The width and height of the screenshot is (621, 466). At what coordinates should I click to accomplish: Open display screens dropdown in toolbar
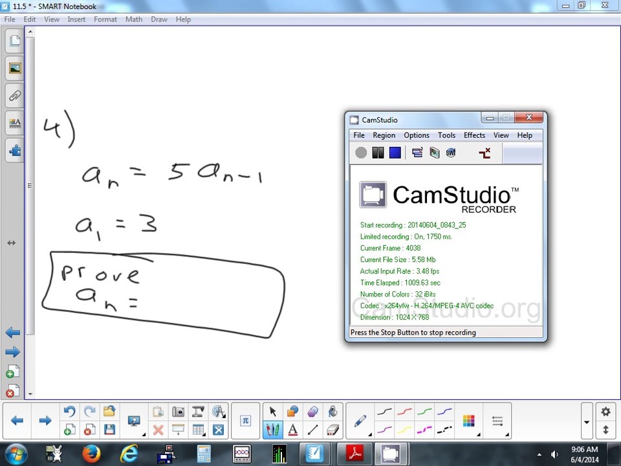(135, 421)
